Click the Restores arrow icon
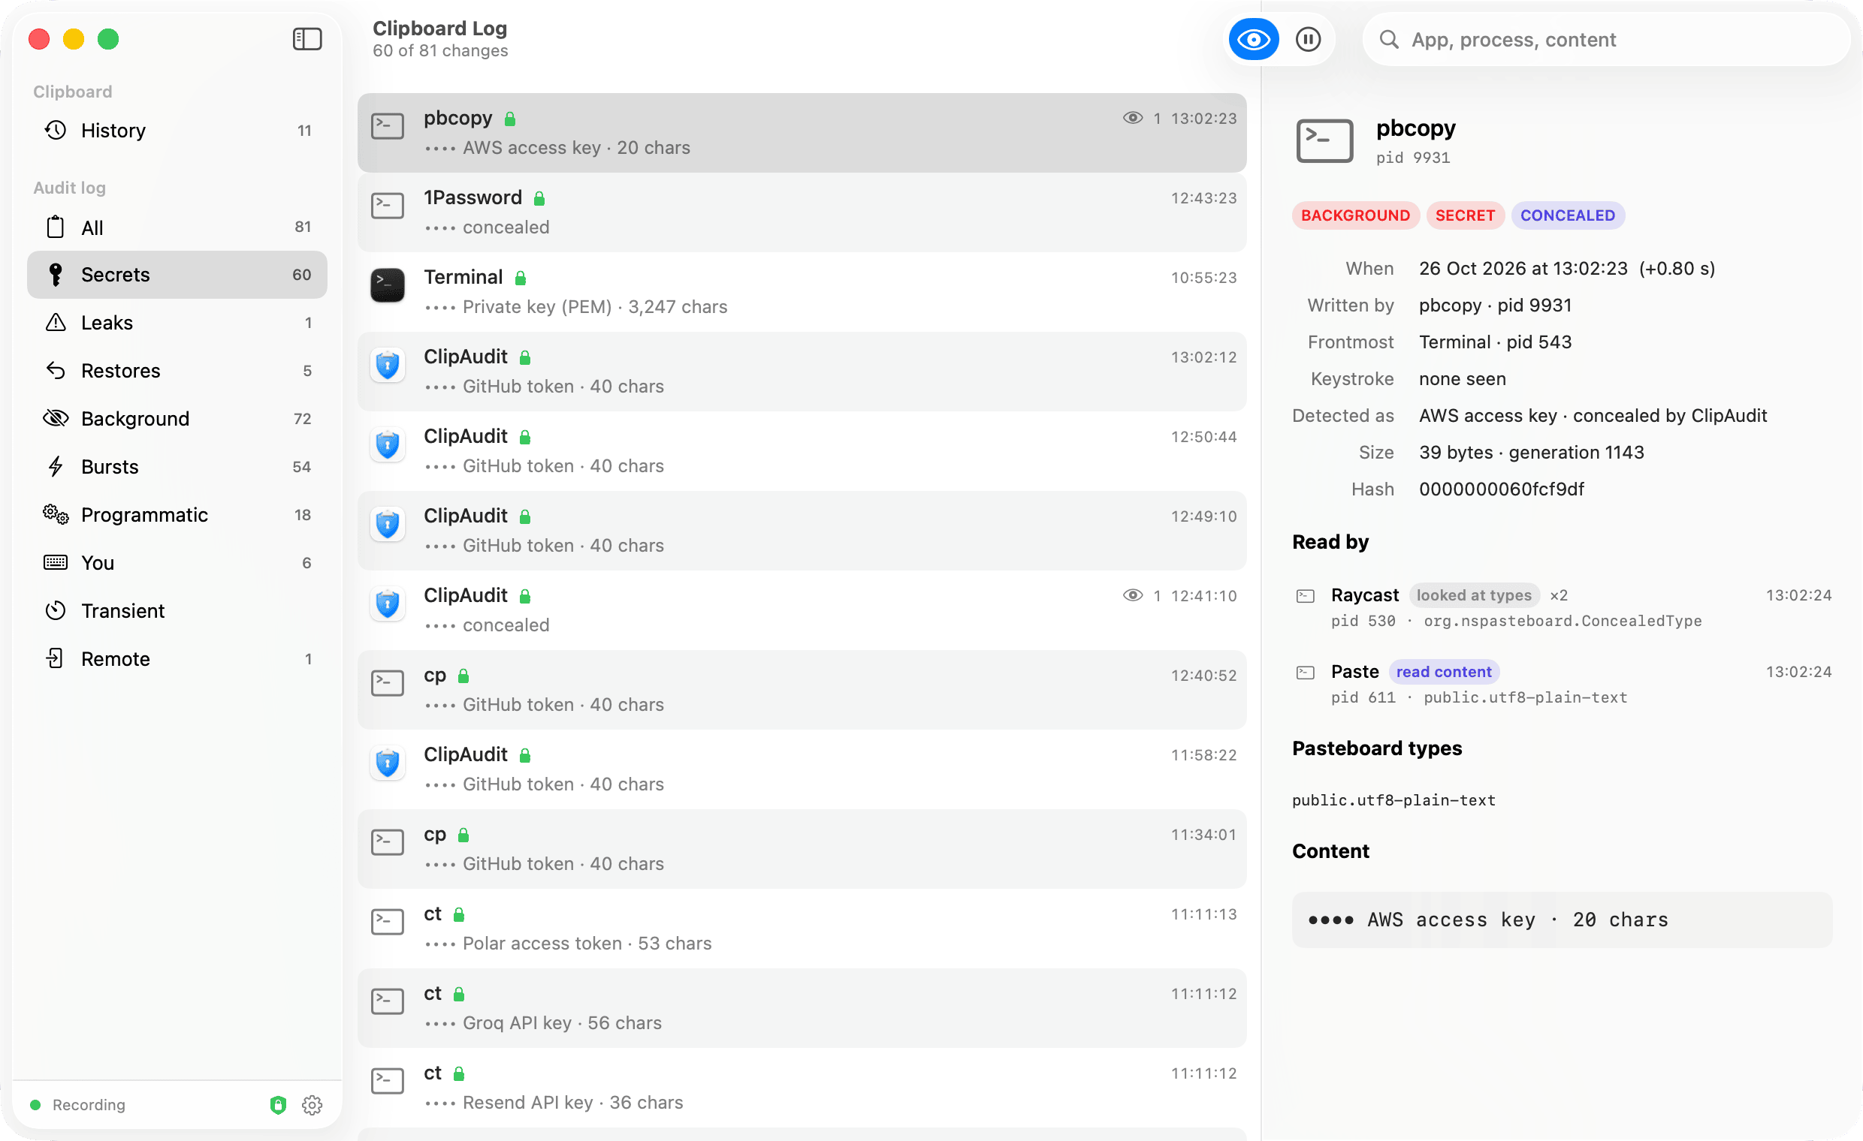The image size is (1863, 1141). pyautogui.click(x=55, y=370)
